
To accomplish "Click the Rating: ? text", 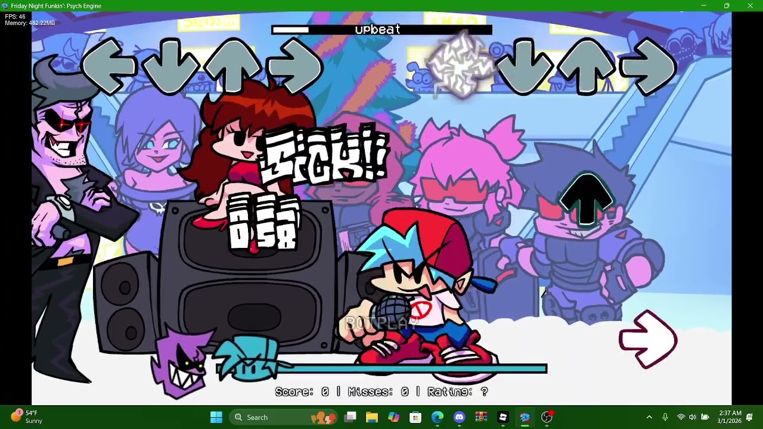I will [458, 391].
